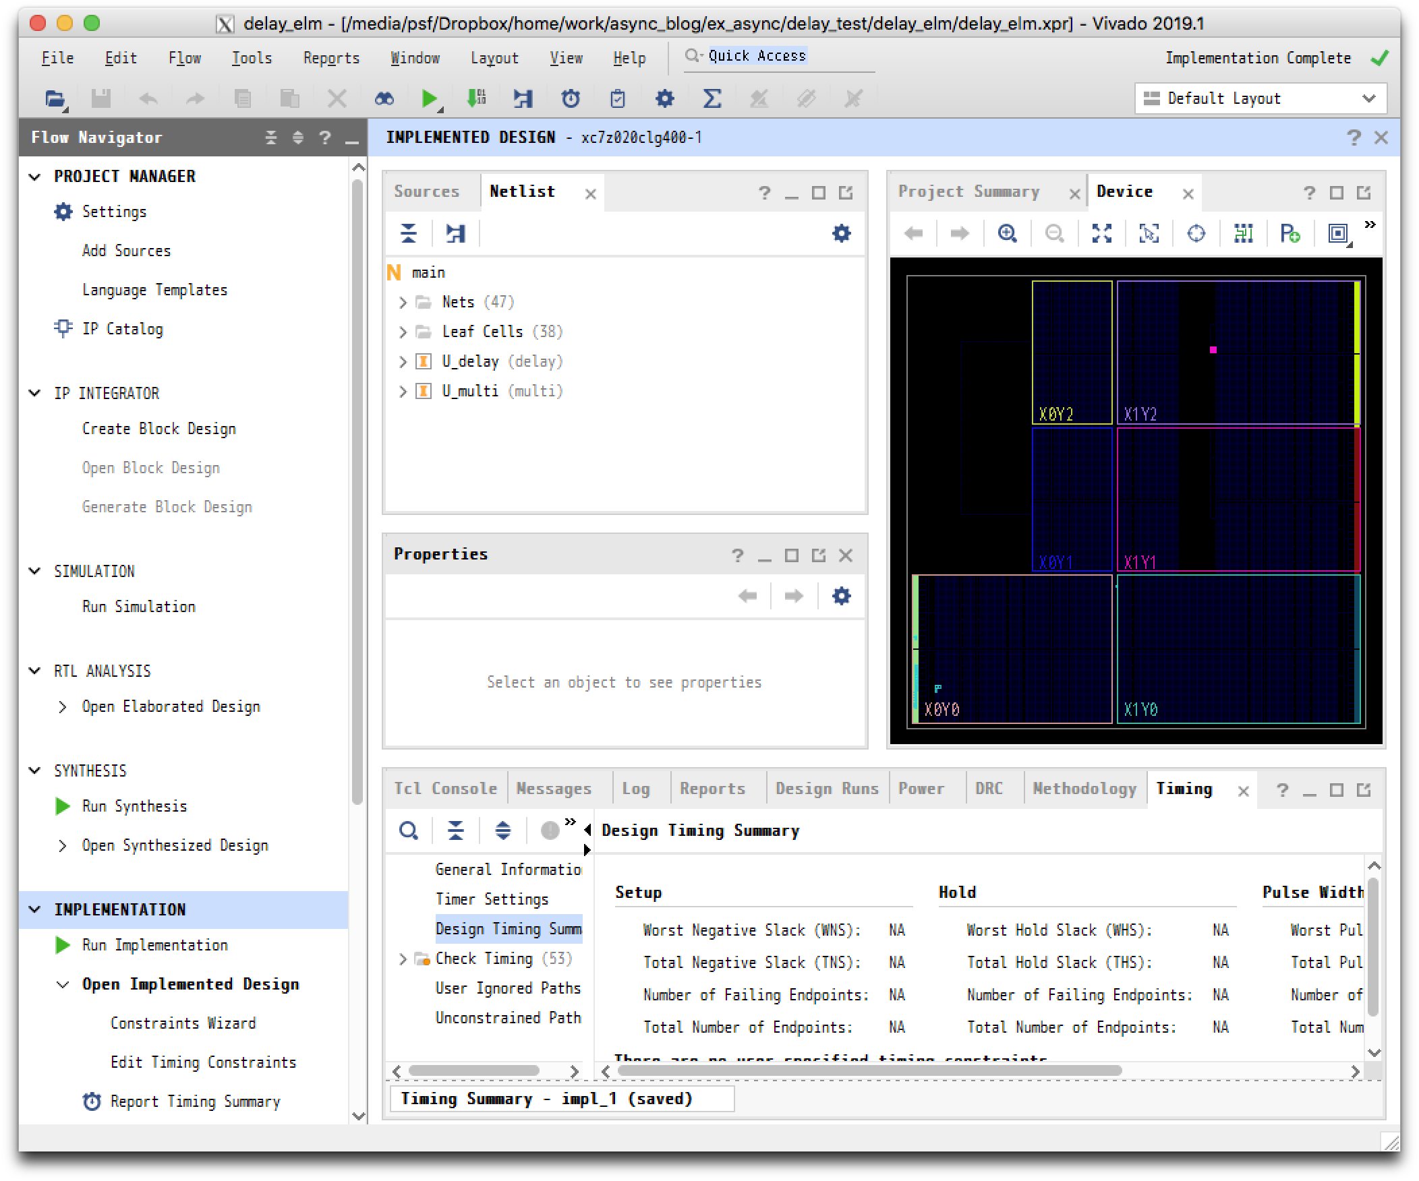Expand the Nets folder in Netlist
The width and height of the screenshot is (1419, 1181).
click(x=403, y=303)
